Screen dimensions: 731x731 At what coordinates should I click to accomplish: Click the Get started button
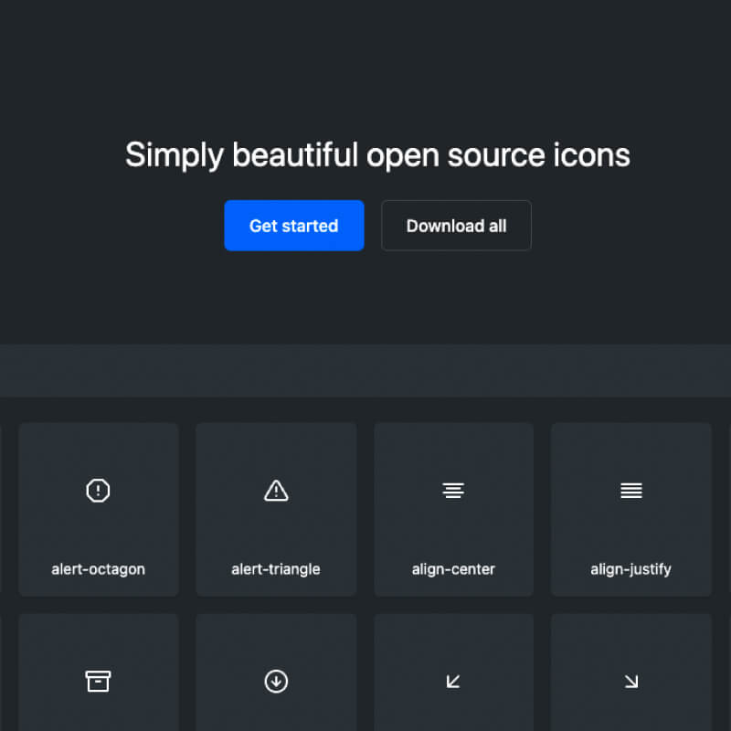click(x=293, y=226)
